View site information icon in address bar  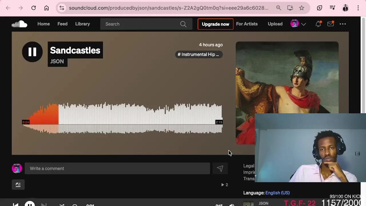coord(62,8)
